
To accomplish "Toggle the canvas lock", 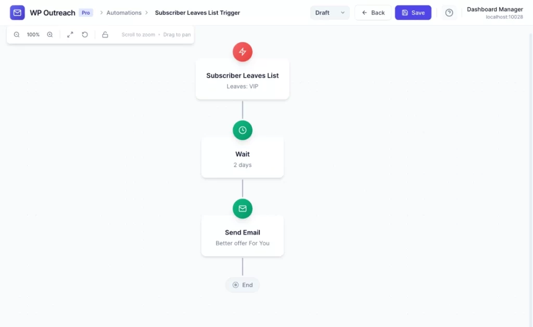I will click(x=105, y=35).
